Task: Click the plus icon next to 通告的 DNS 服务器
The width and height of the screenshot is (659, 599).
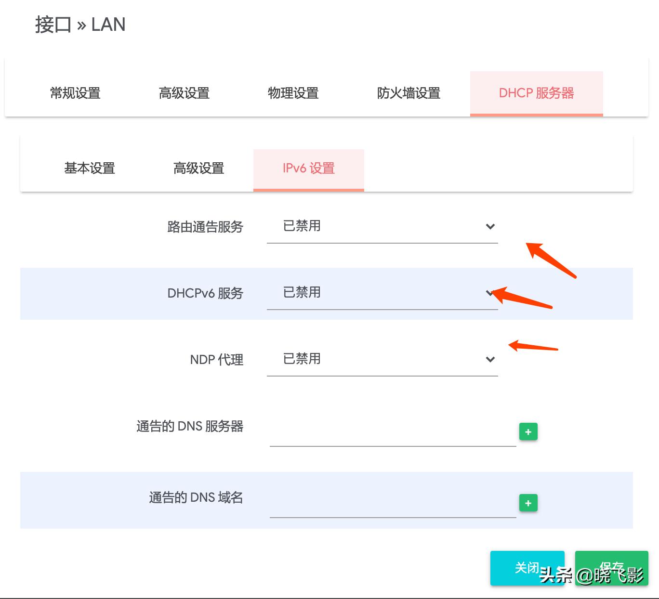Action: click(x=528, y=431)
